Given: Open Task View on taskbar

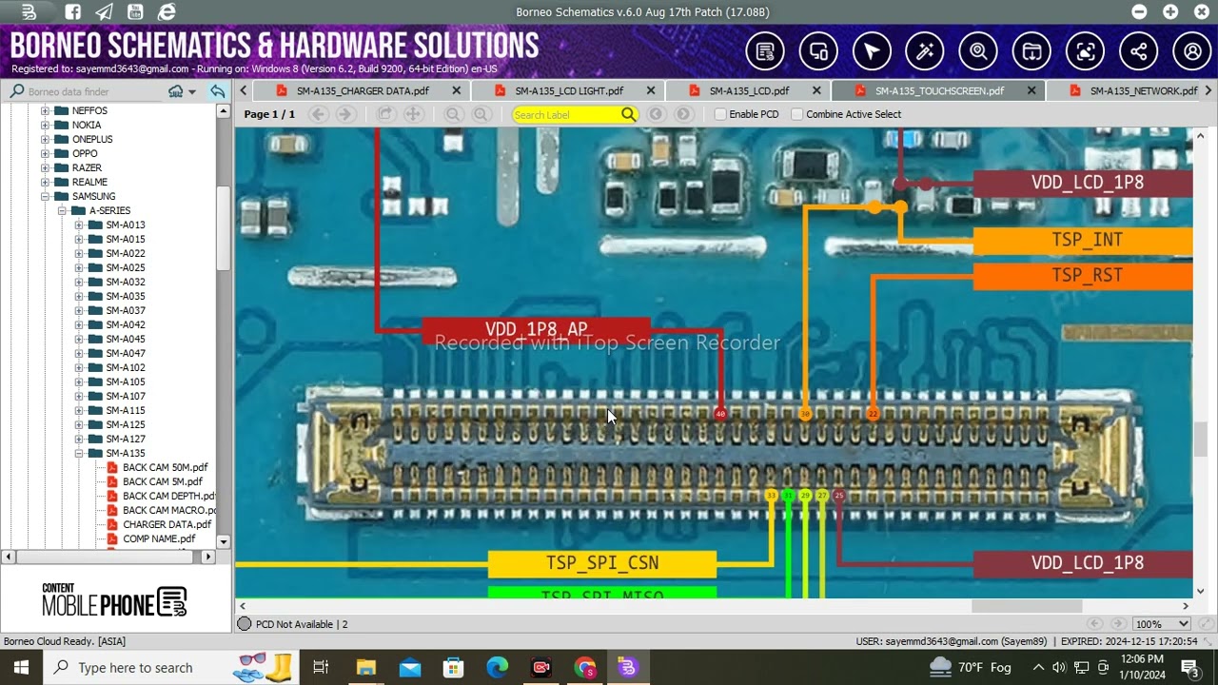Looking at the screenshot, I should click(321, 667).
